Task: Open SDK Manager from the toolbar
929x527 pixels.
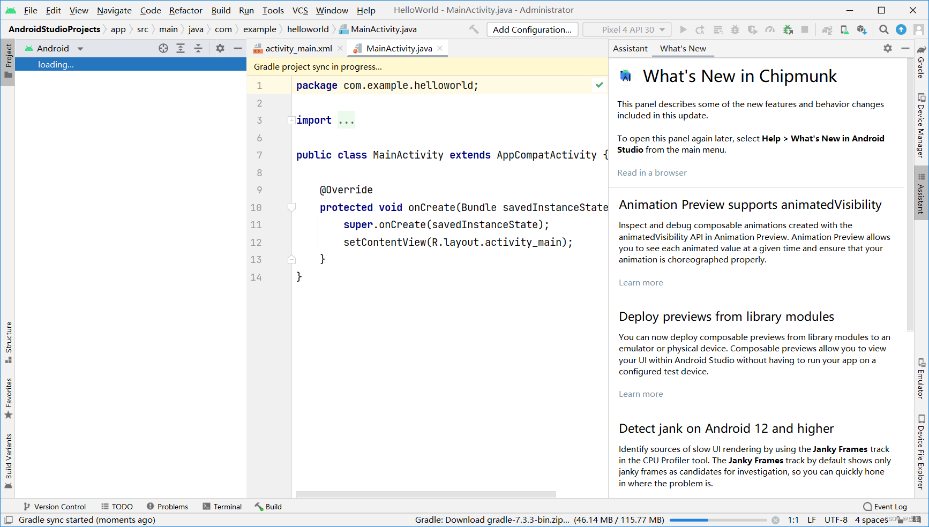Action: point(863,29)
